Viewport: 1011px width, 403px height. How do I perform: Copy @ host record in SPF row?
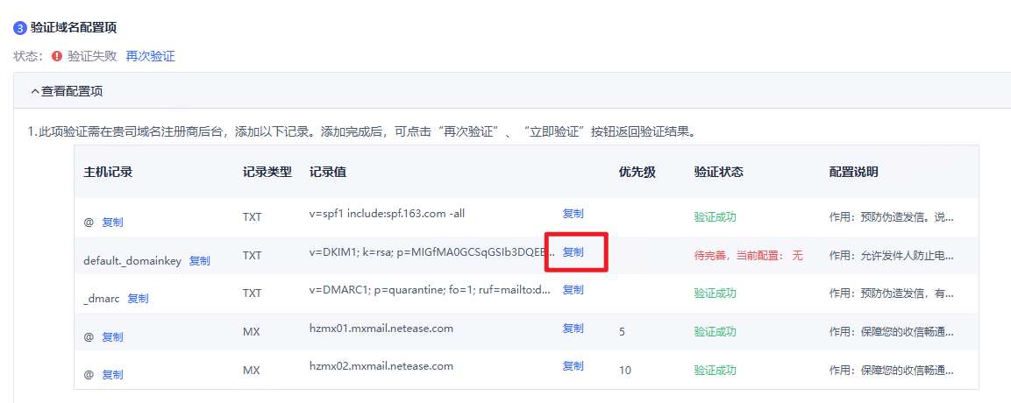click(x=112, y=223)
